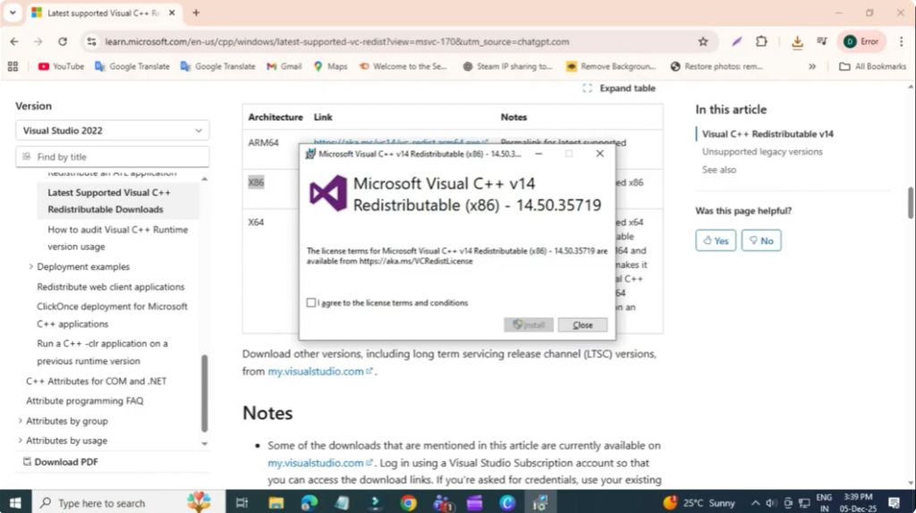The image size is (916, 513).
Task: Open Remove Background bookmark
Action: click(x=610, y=66)
